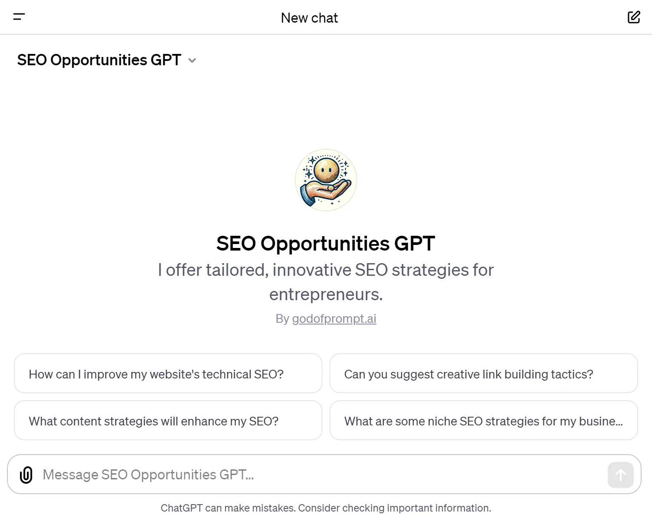Pick the niche SEO strategies prompt

tap(483, 421)
